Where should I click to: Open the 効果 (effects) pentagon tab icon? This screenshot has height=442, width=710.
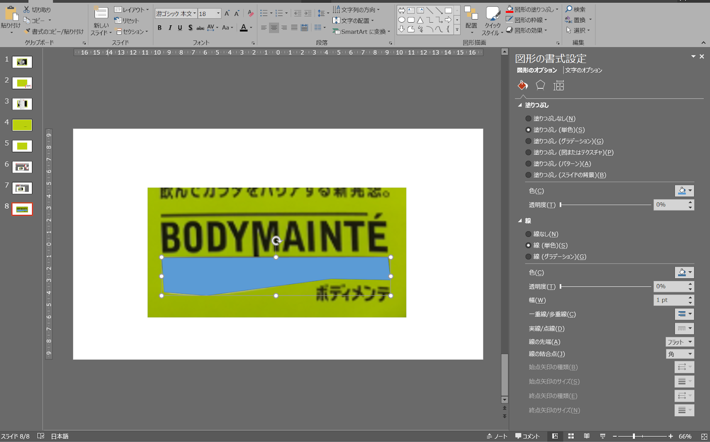click(x=540, y=85)
